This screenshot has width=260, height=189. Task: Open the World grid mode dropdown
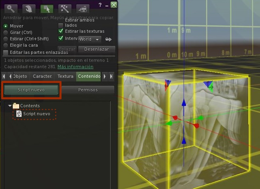coord(89,39)
